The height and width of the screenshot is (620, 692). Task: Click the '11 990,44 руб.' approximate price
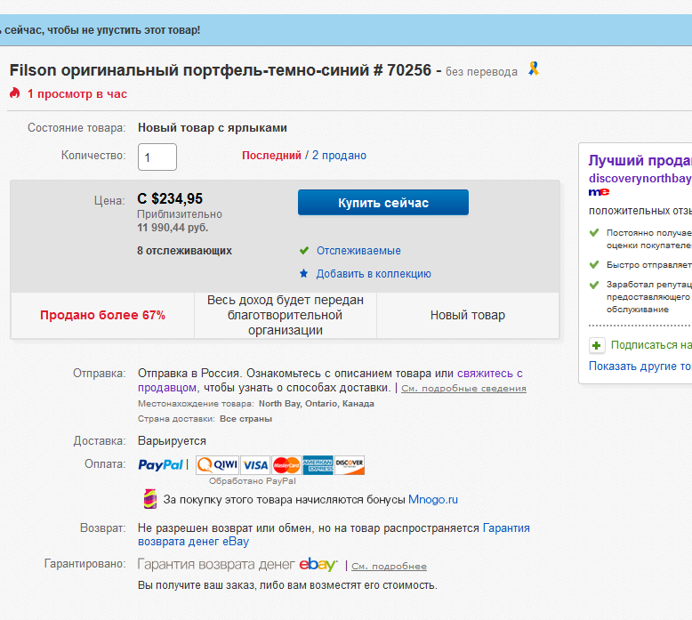(x=173, y=228)
